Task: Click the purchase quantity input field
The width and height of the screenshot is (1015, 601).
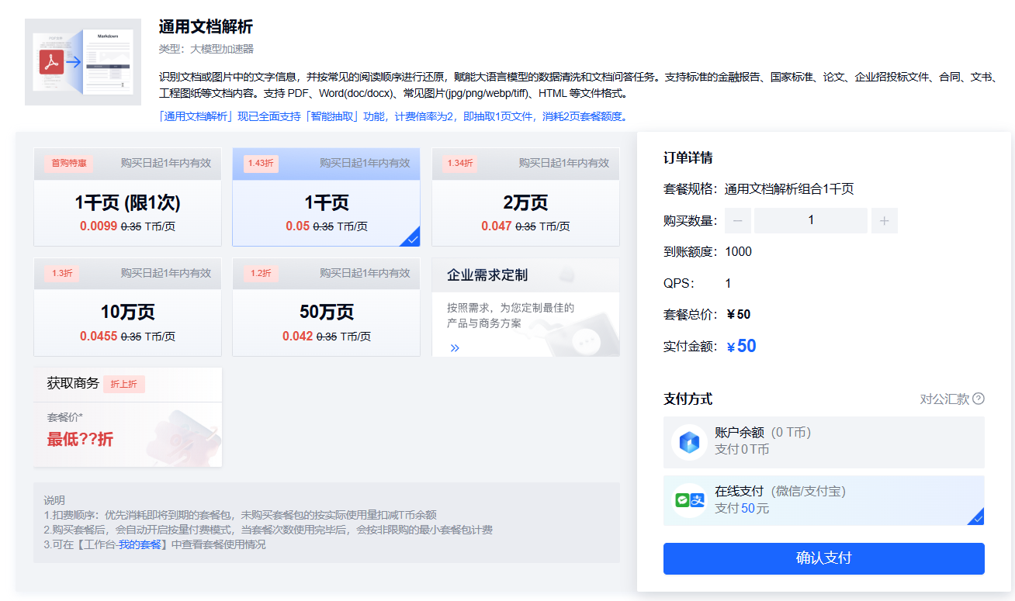Action: (x=810, y=221)
